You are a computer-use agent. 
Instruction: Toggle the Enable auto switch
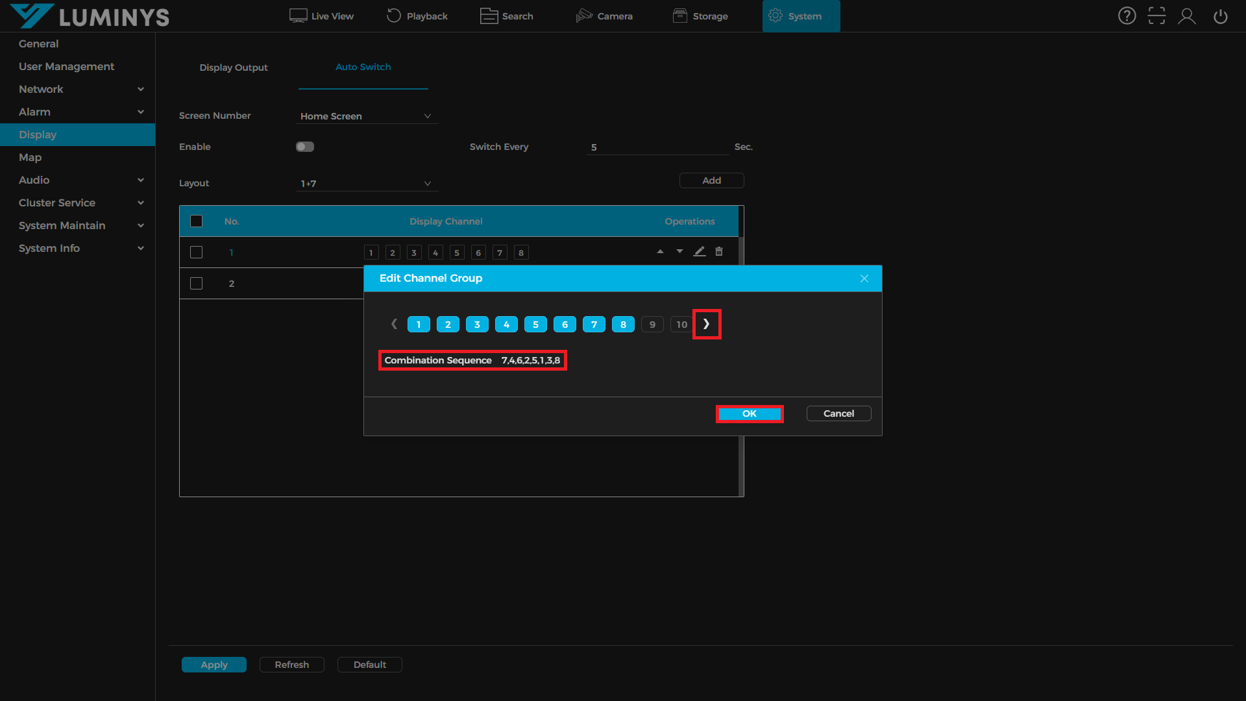[x=304, y=147]
